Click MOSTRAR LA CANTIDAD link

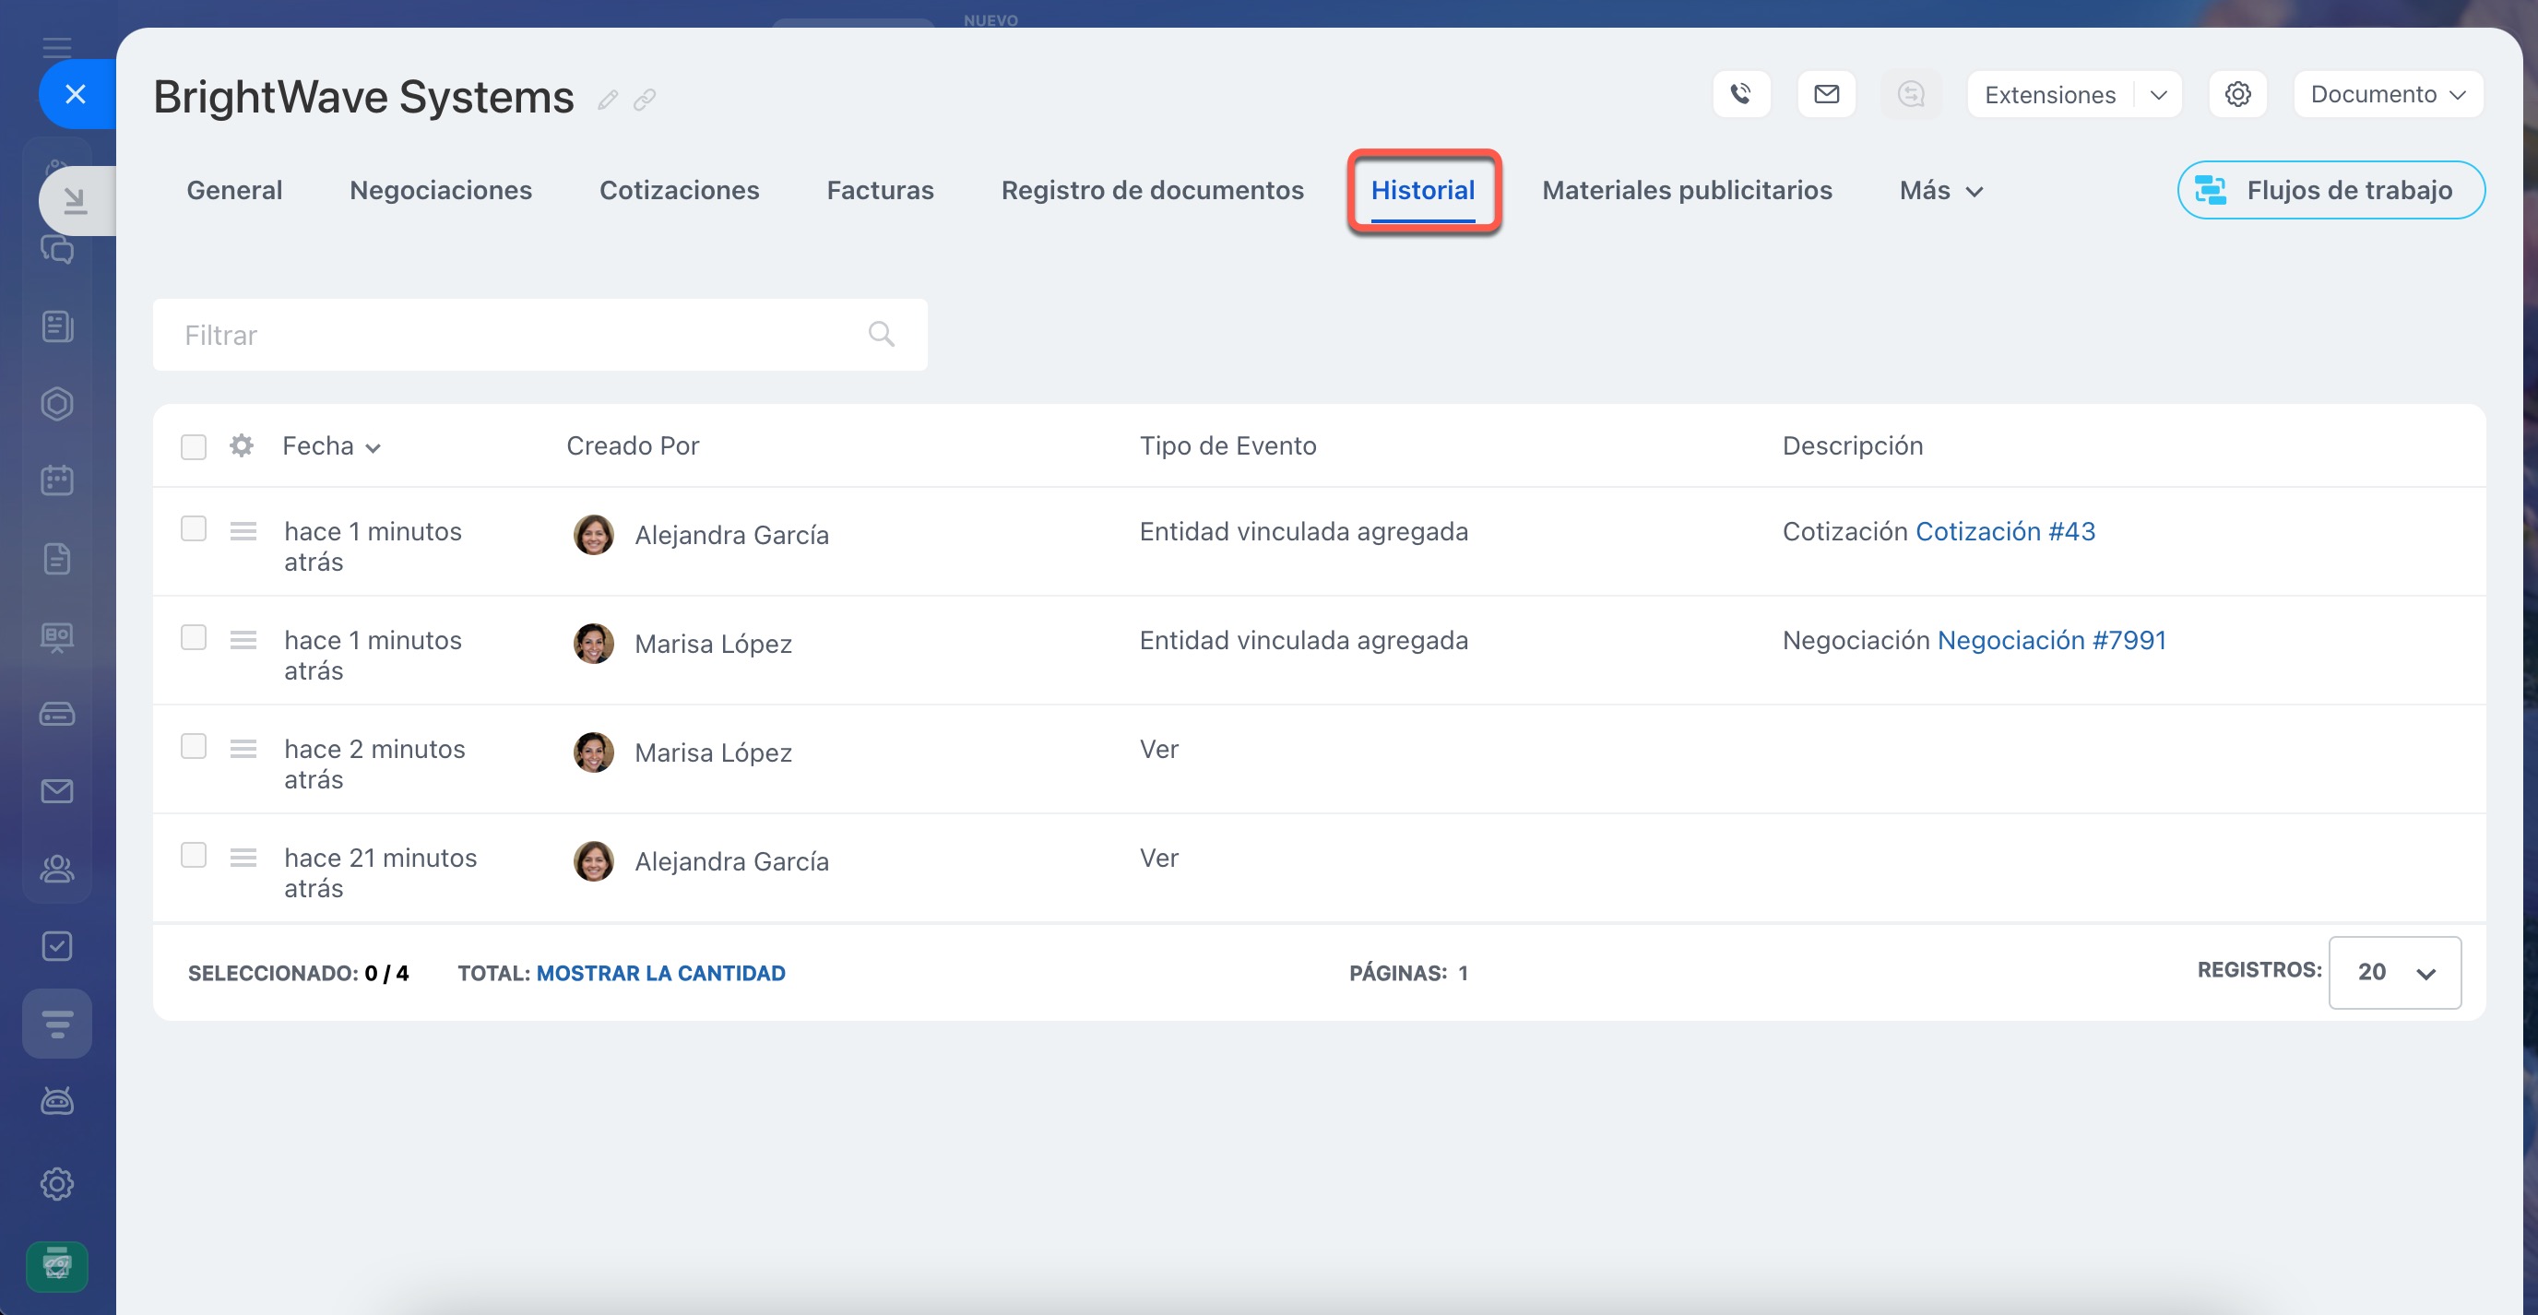(660, 973)
